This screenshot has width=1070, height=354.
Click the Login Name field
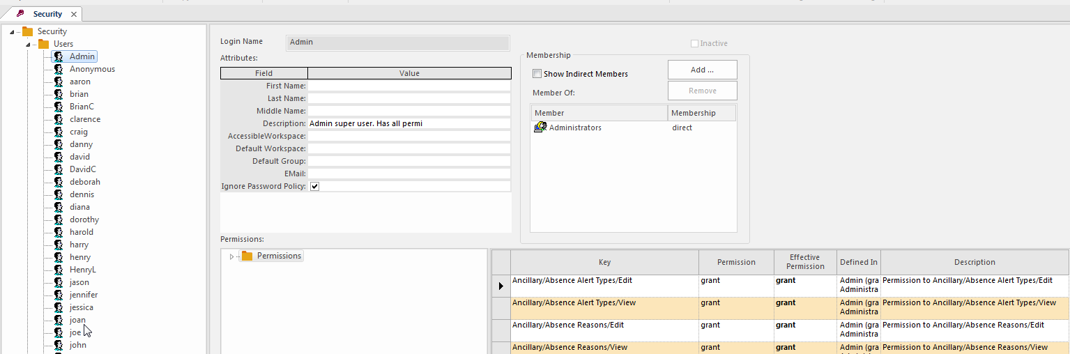pyautogui.click(x=398, y=43)
